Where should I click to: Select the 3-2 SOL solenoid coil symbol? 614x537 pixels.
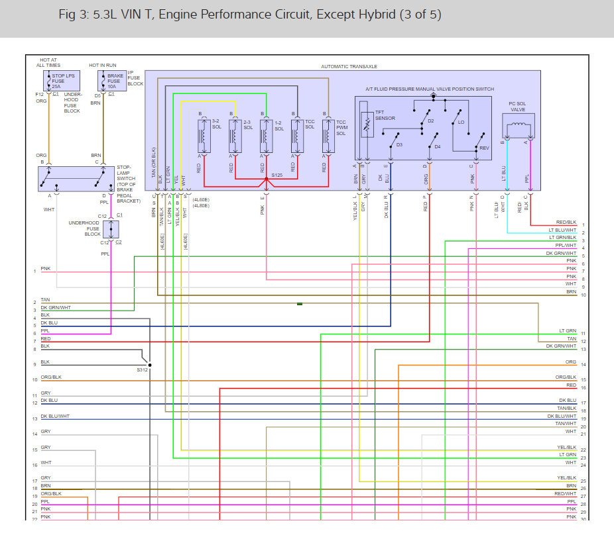pos(204,136)
